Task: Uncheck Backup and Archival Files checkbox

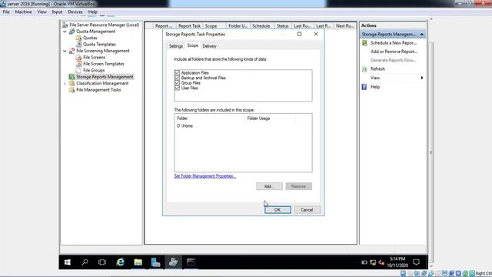Action: tap(177, 78)
